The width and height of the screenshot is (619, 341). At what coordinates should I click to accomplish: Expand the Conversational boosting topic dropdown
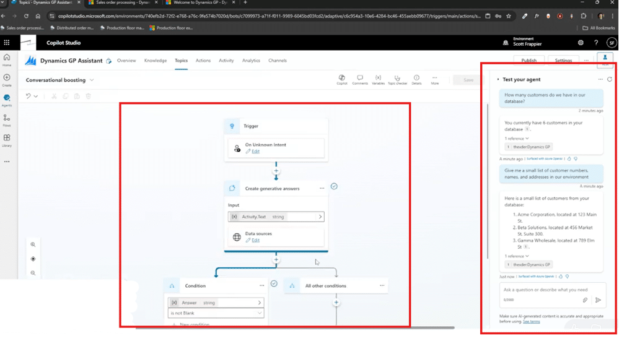92,80
